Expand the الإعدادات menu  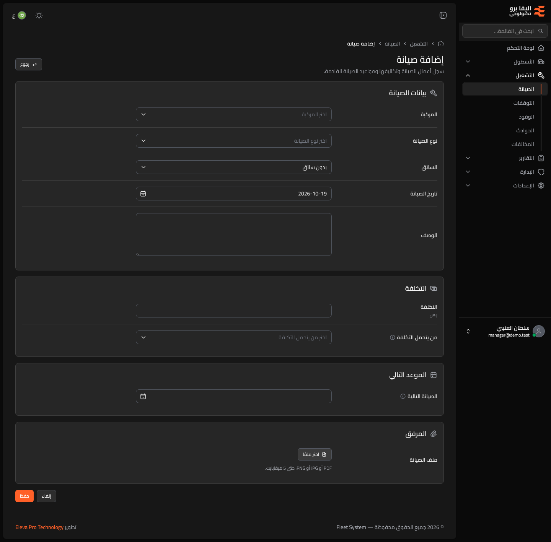[x=505, y=186]
